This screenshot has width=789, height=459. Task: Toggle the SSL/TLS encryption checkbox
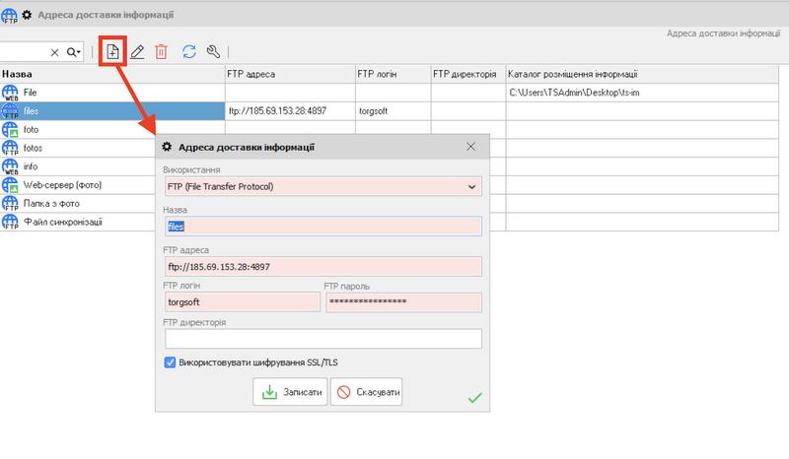pyautogui.click(x=171, y=362)
